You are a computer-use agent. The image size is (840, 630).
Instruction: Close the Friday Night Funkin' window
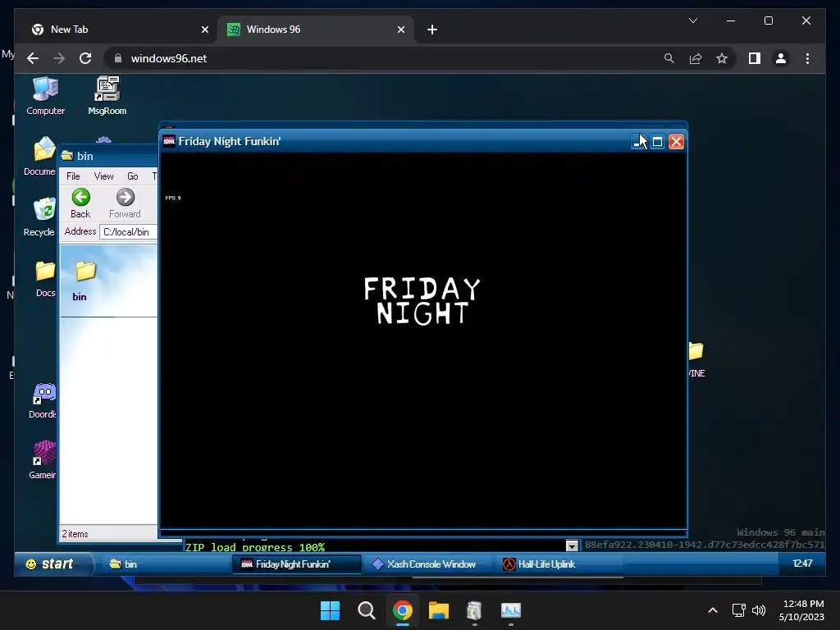click(x=676, y=141)
